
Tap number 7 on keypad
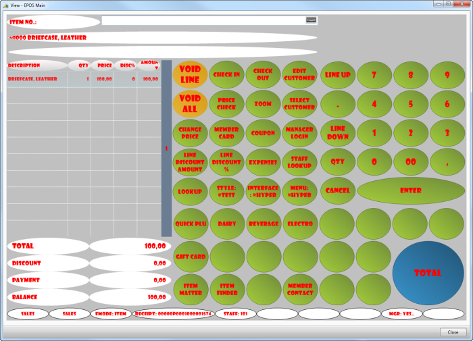tap(374, 75)
